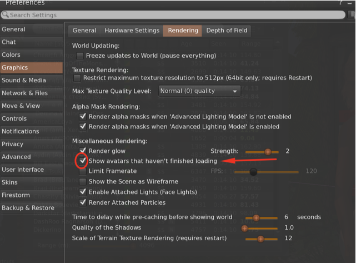Click the Quality of the Shadows slider

(x=260, y=228)
